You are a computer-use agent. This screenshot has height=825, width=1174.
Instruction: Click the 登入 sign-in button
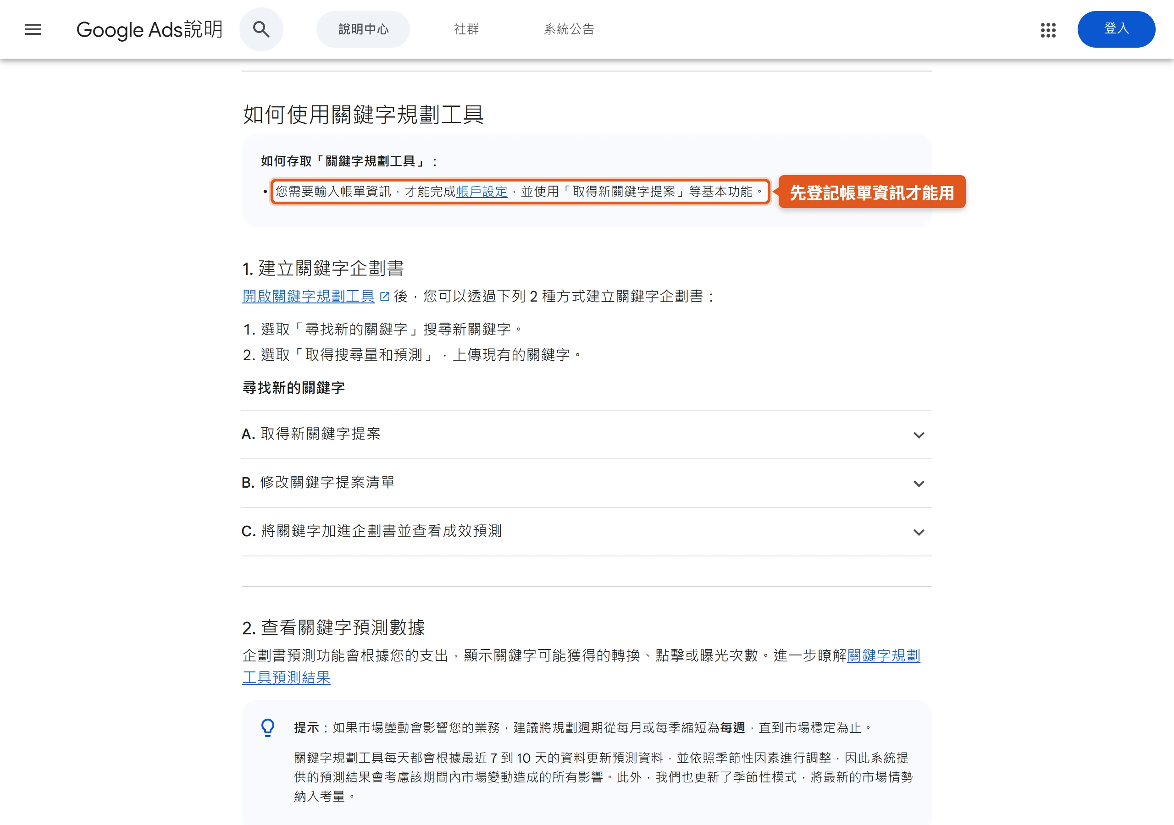(x=1116, y=29)
